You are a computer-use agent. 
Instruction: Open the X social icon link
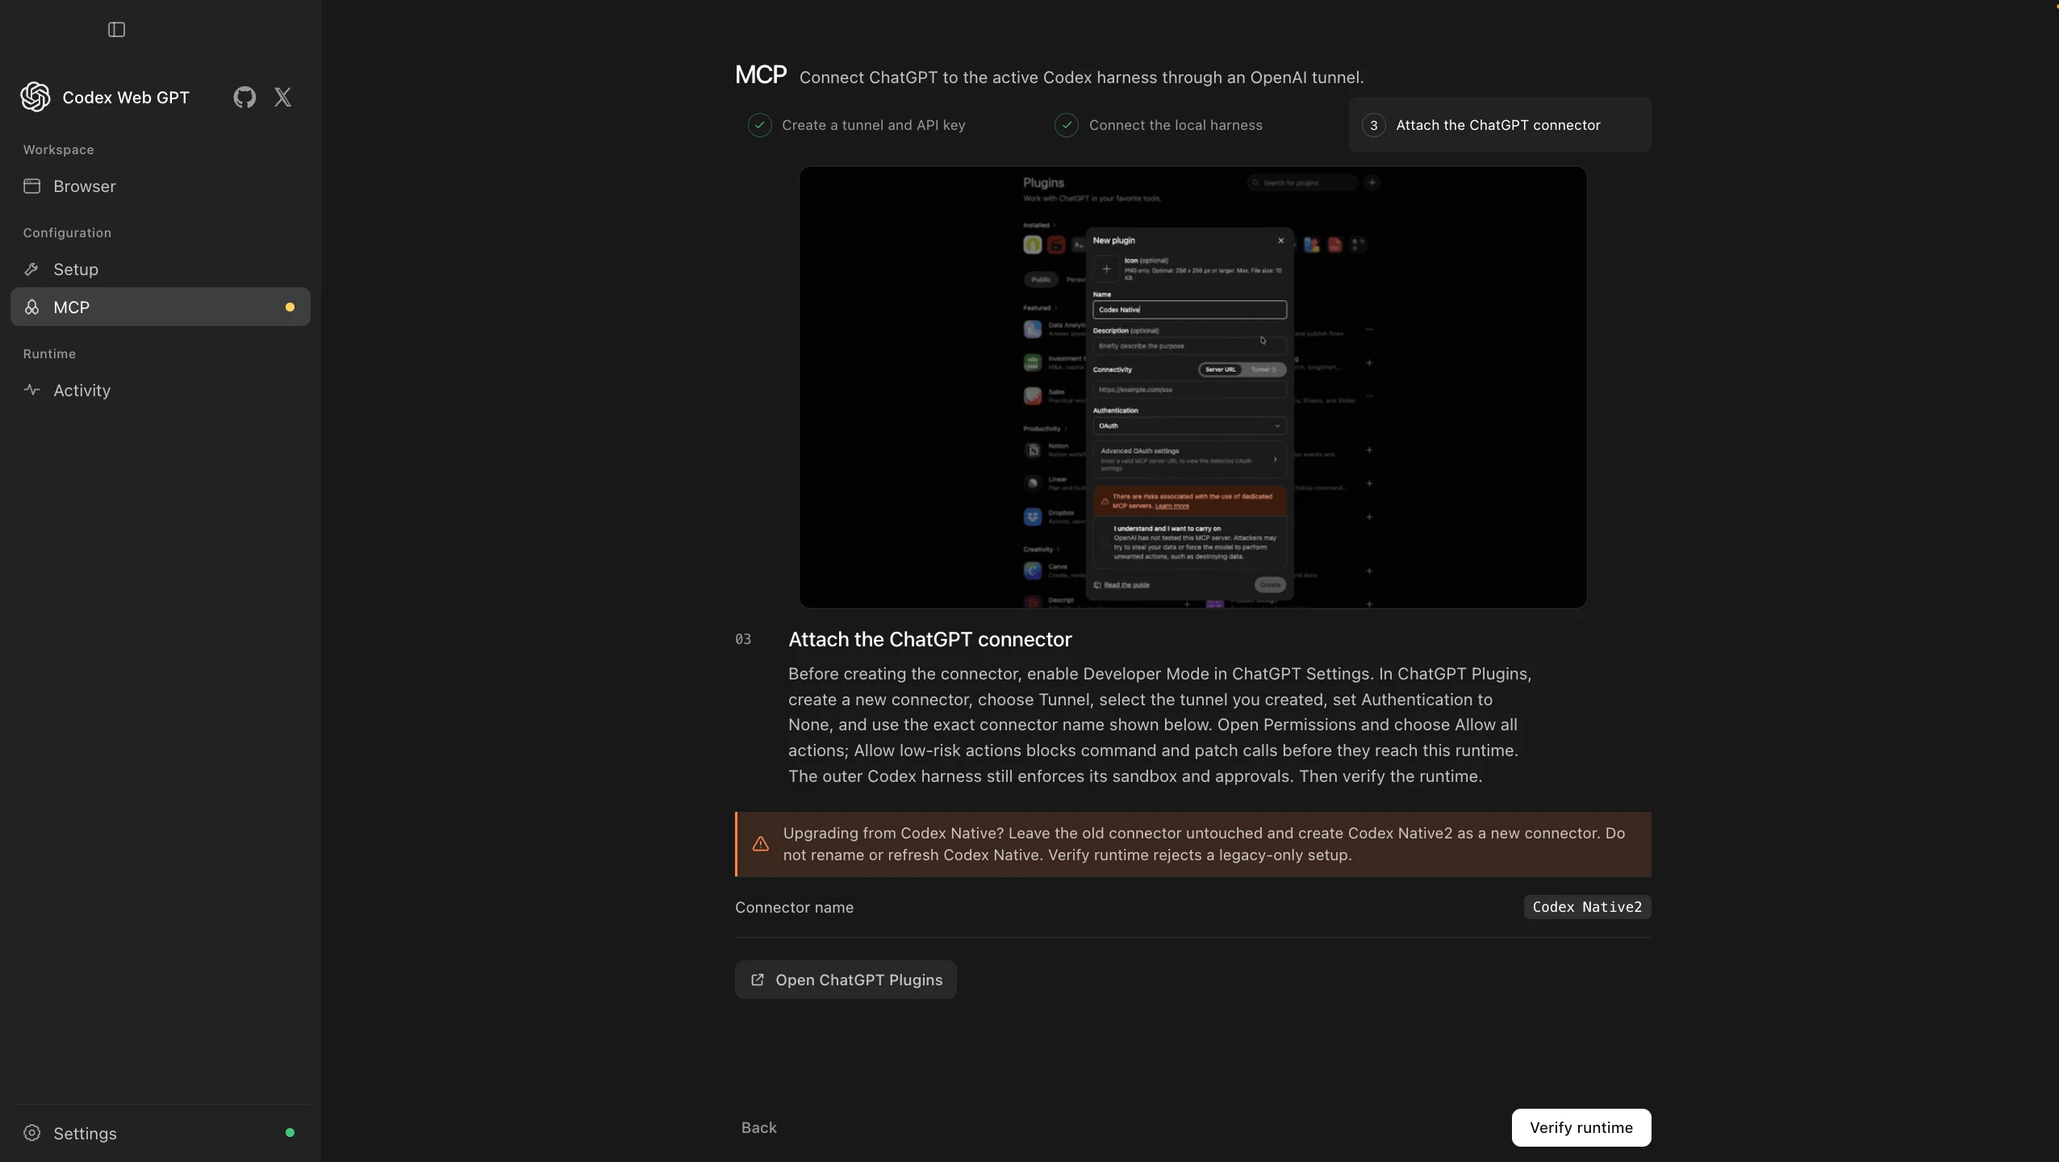282,97
